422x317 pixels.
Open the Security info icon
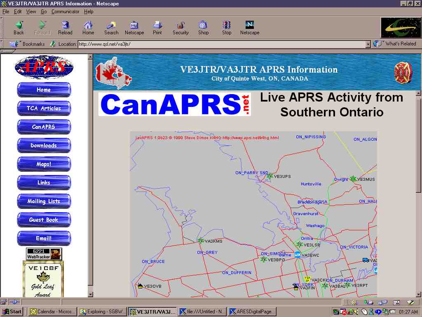point(181,27)
